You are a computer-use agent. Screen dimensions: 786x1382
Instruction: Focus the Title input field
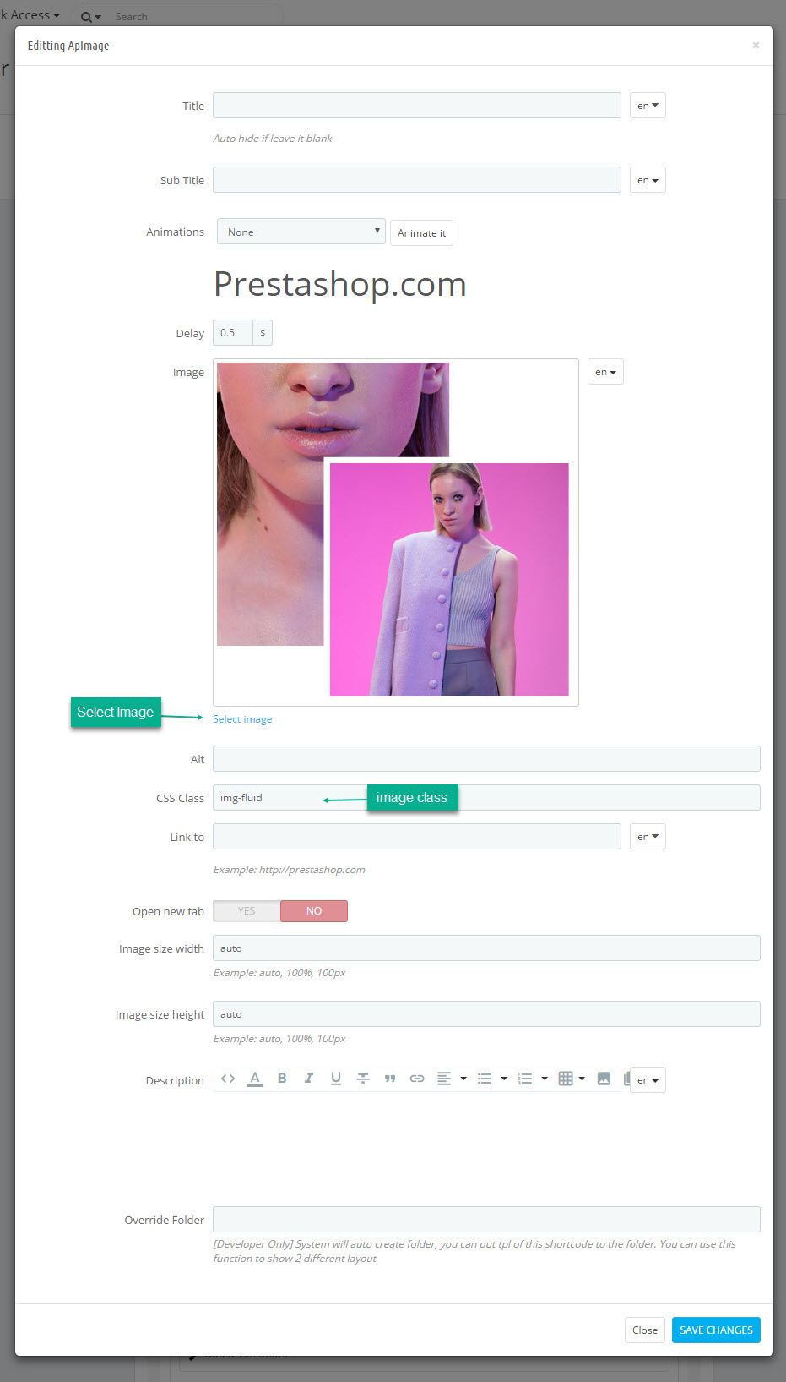point(417,106)
